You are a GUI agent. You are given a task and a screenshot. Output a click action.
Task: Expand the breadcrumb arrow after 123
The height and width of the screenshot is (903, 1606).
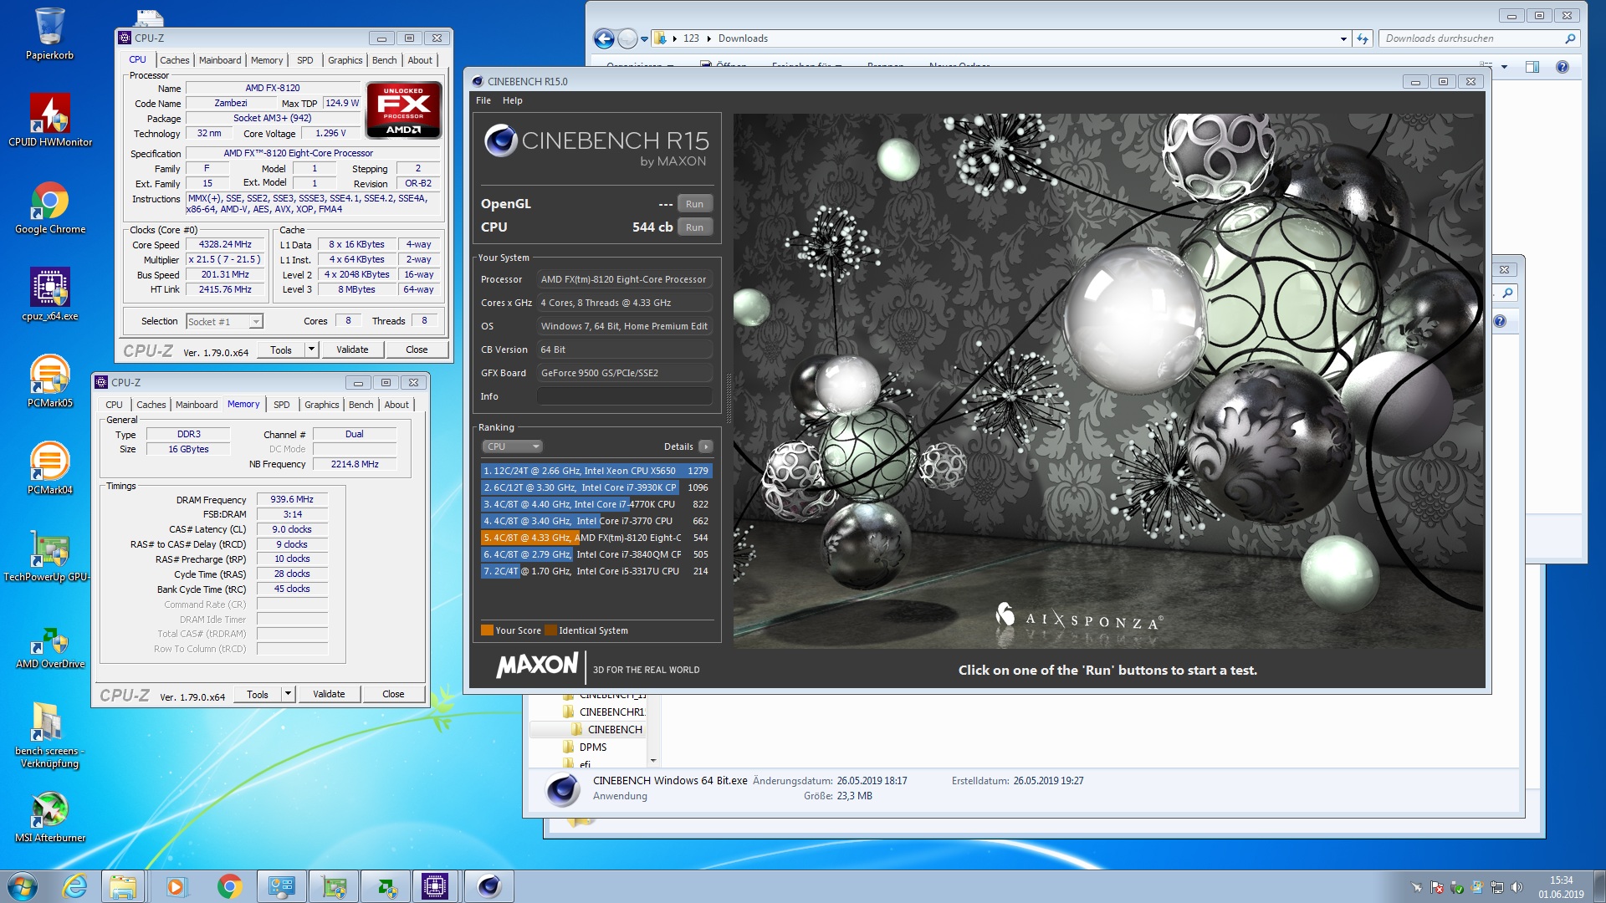pyautogui.click(x=708, y=38)
